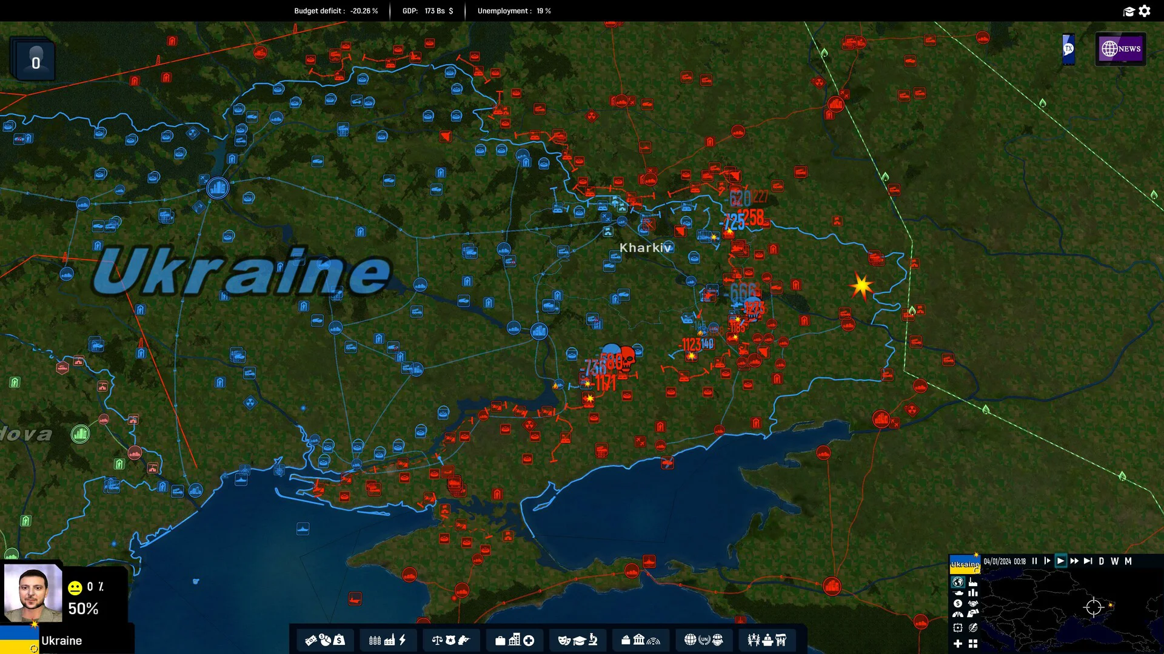
Task: Open the foreign affairs and UN panel
Action: 703,641
